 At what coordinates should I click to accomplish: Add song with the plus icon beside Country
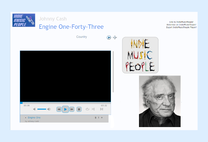[115, 37]
